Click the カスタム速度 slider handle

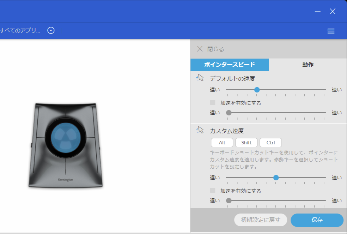(276, 178)
